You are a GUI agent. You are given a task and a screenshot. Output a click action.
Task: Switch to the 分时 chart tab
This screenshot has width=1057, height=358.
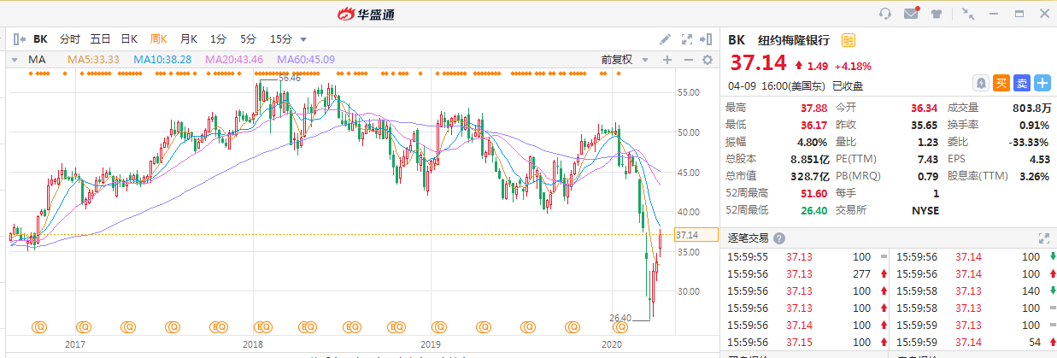pyautogui.click(x=70, y=39)
